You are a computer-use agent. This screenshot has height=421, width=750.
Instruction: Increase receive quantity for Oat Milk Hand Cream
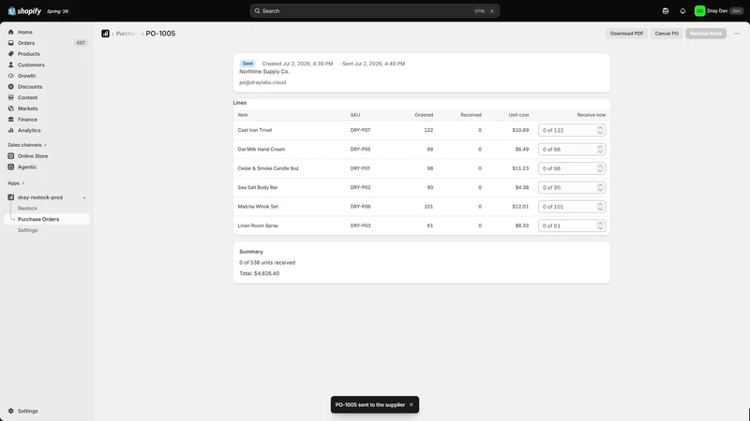pos(600,147)
